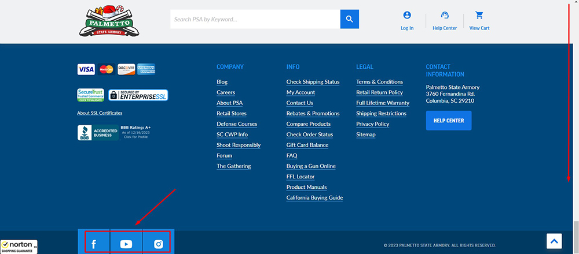Image resolution: width=579 pixels, height=254 pixels.
Task: Go to the FFL Locator link
Action: 301,177
